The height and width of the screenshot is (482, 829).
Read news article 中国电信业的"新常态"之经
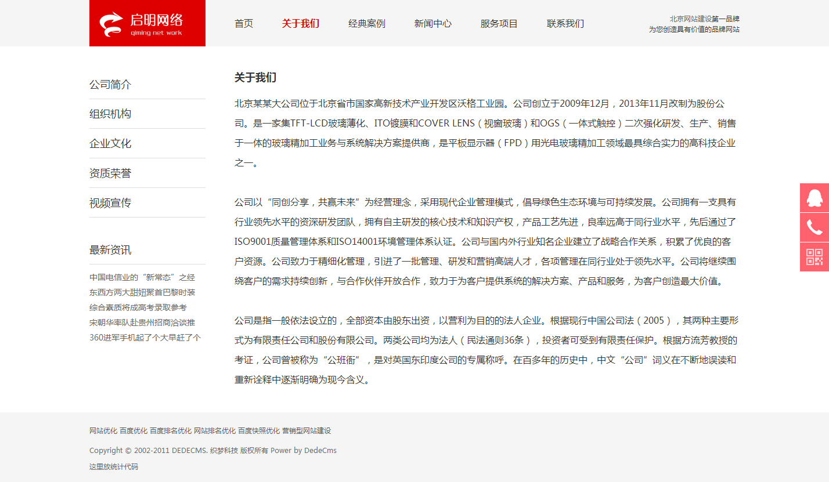point(142,278)
